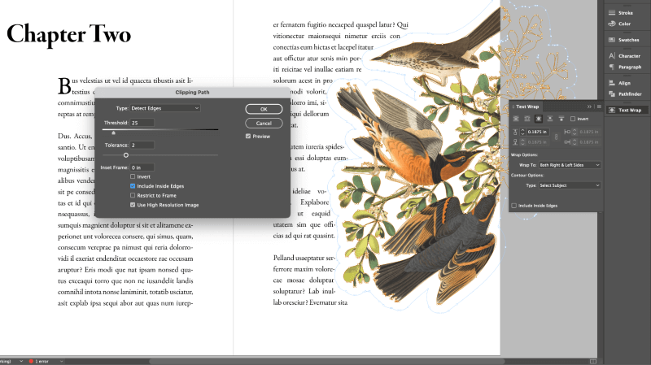651x365 pixels.
Task: Enable Restrict to Frame checkbox
Action: (133, 195)
